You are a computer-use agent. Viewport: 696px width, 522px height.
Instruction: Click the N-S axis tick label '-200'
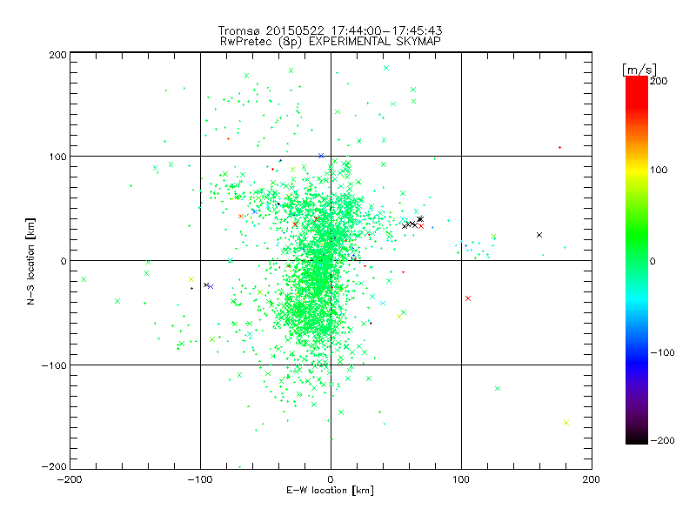(54, 466)
